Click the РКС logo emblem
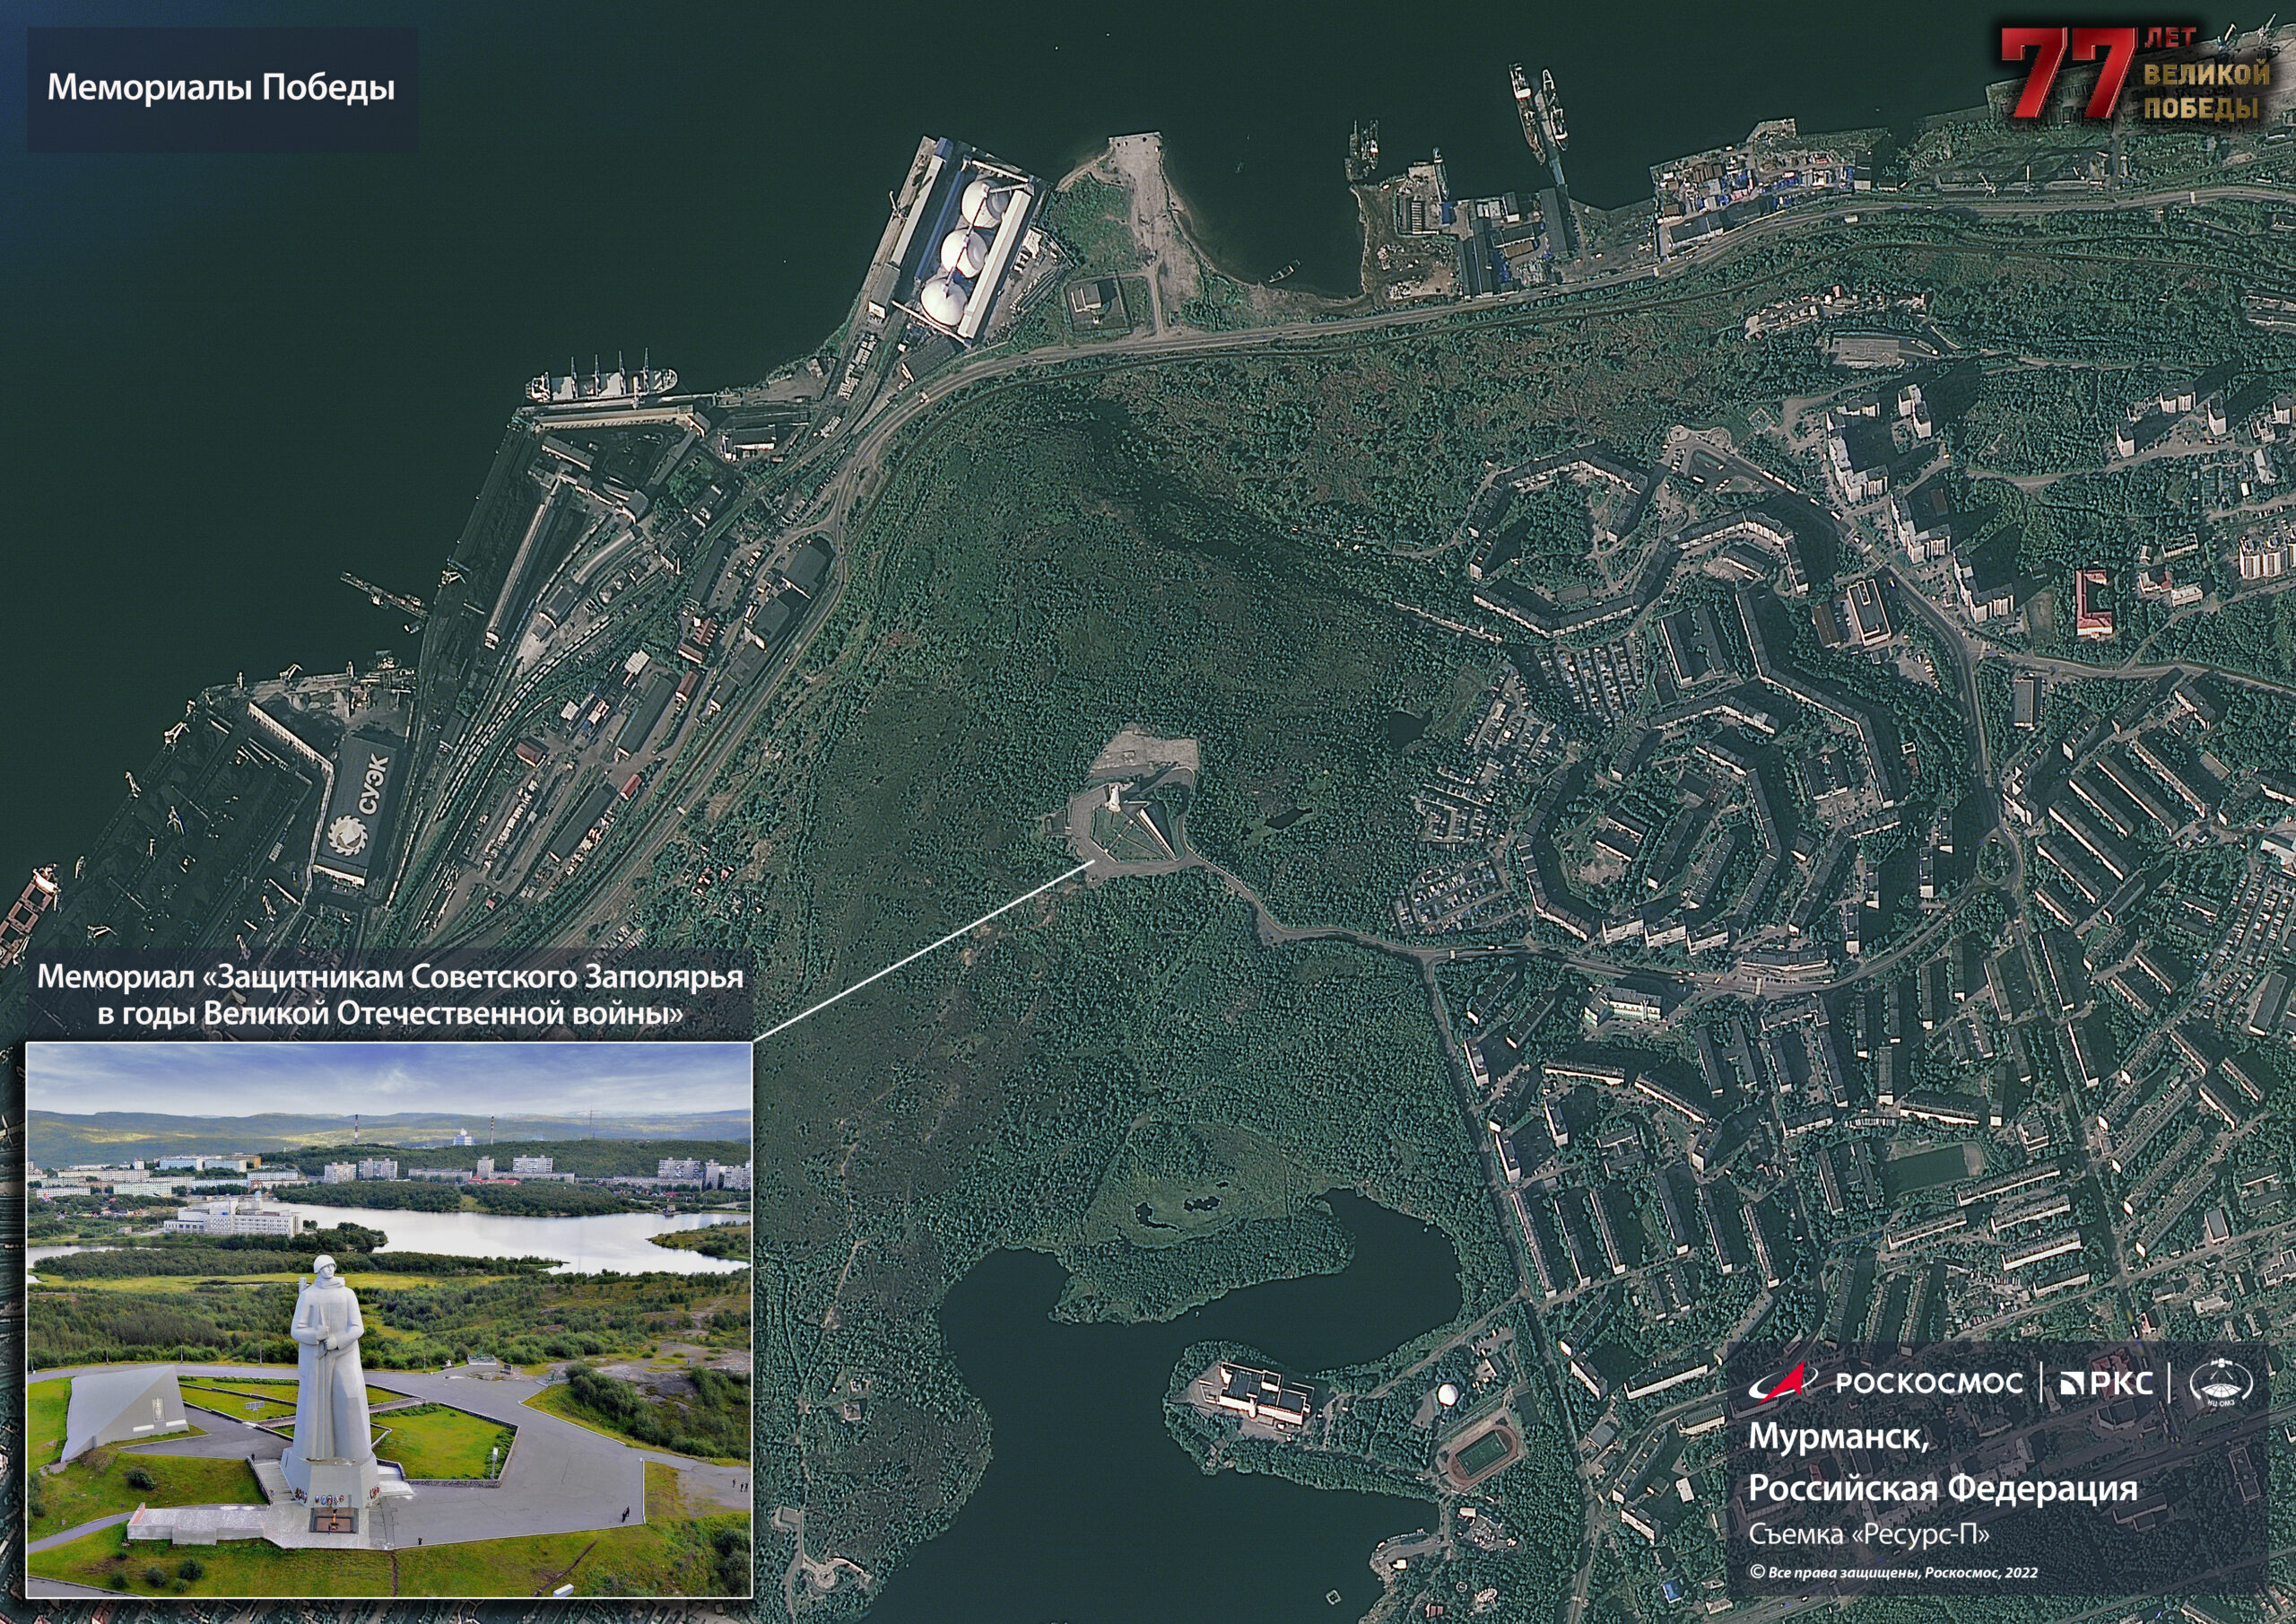Viewport: 2296px width, 1624px height. (2074, 1384)
